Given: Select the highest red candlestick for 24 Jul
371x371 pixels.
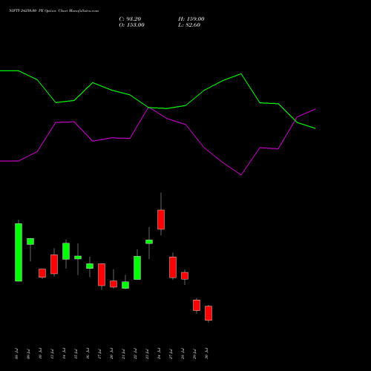Looking at the screenshot, I should click(161, 220).
